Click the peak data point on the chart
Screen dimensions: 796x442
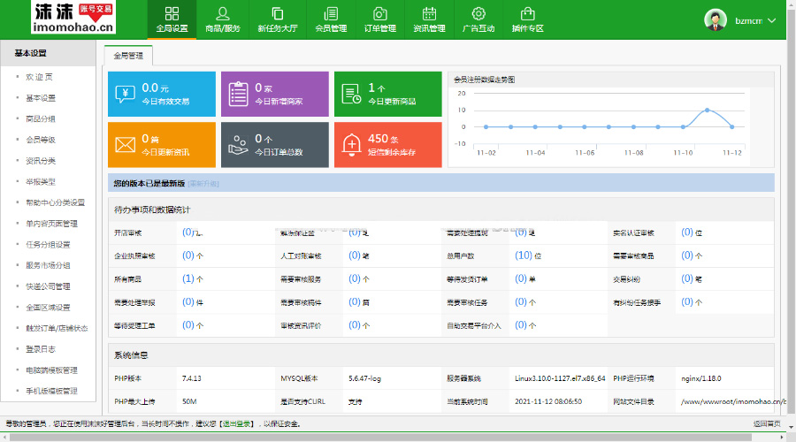tap(707, 110)
